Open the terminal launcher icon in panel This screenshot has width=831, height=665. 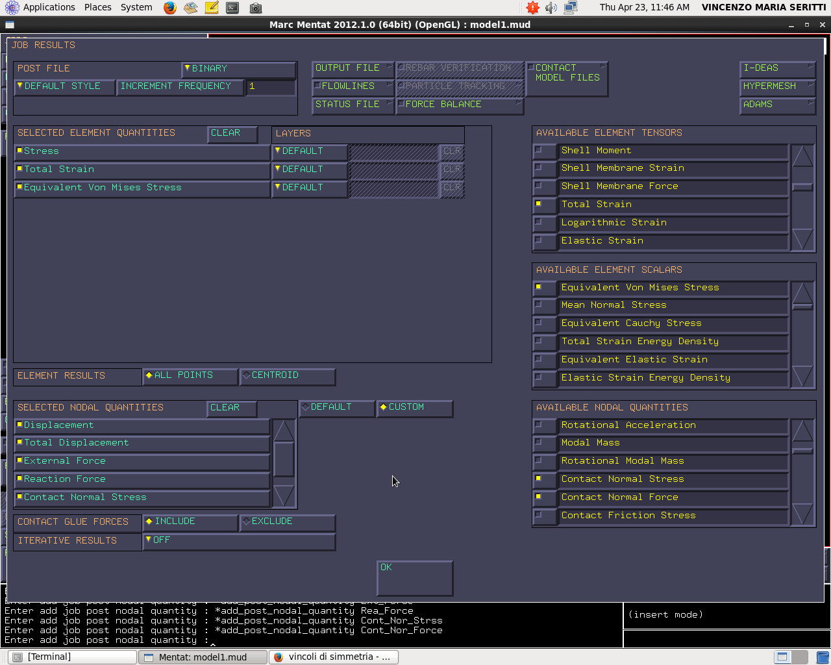tap(232, 8)
